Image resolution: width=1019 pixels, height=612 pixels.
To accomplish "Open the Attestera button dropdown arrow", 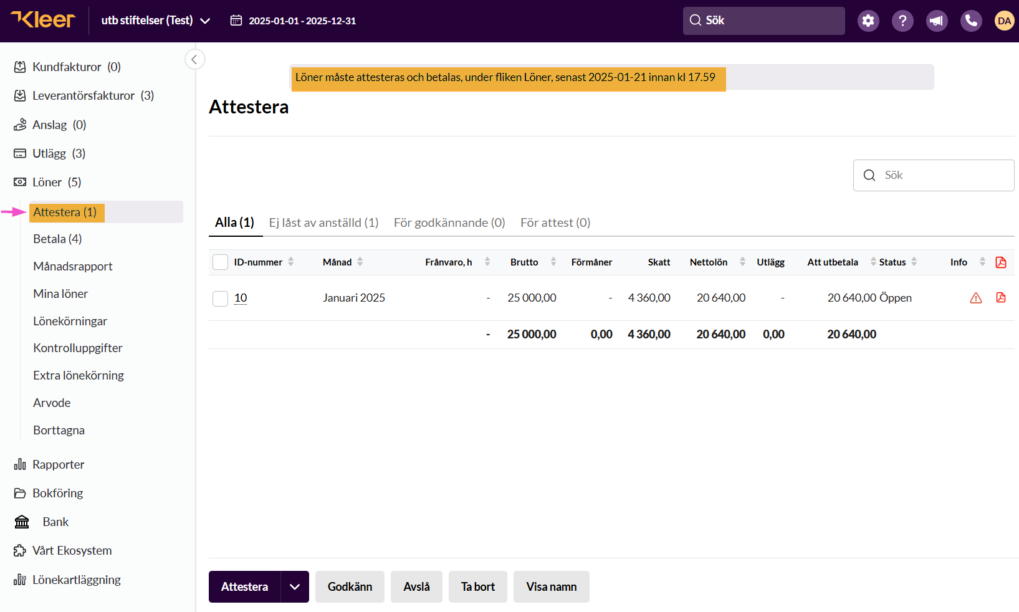I will pyautogui.click(x=295, y=586).
